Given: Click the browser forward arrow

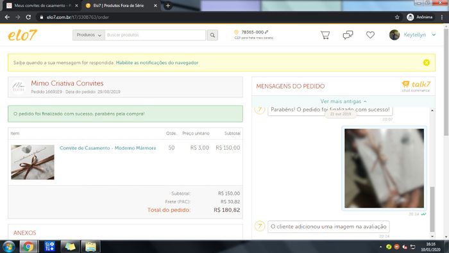Looking at the screenshot, I should pyautogui.click(x=18, y=17).
